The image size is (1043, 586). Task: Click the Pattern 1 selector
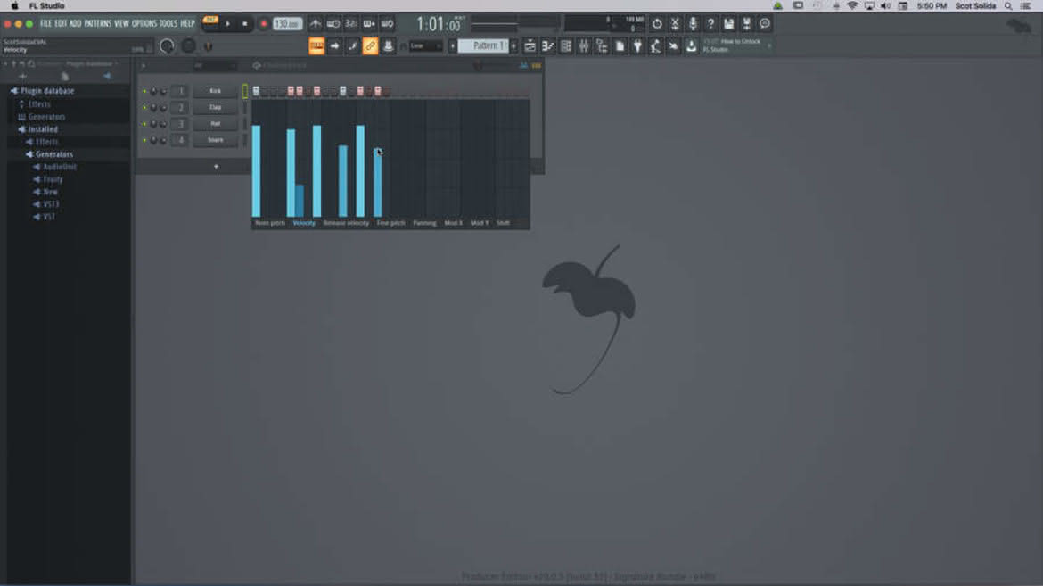click(x=483, y=46)
